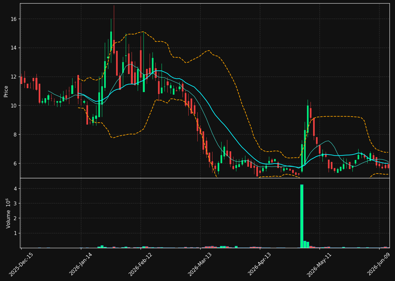Screen dimensions: 395x281
Task: Click the 2026-May-11 date label
Action: [x=319, y=264]
